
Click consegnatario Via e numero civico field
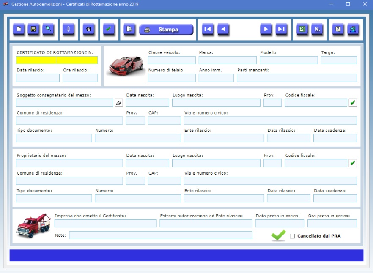tap(271, 120)
